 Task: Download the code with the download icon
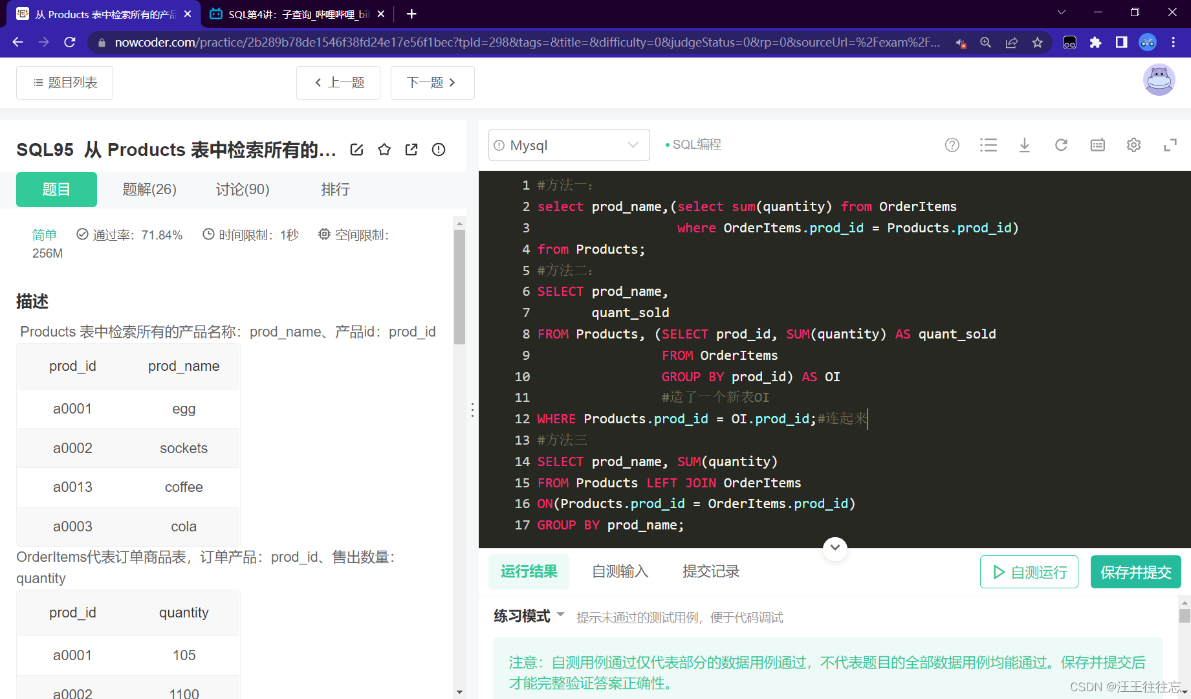point(1024,145)
